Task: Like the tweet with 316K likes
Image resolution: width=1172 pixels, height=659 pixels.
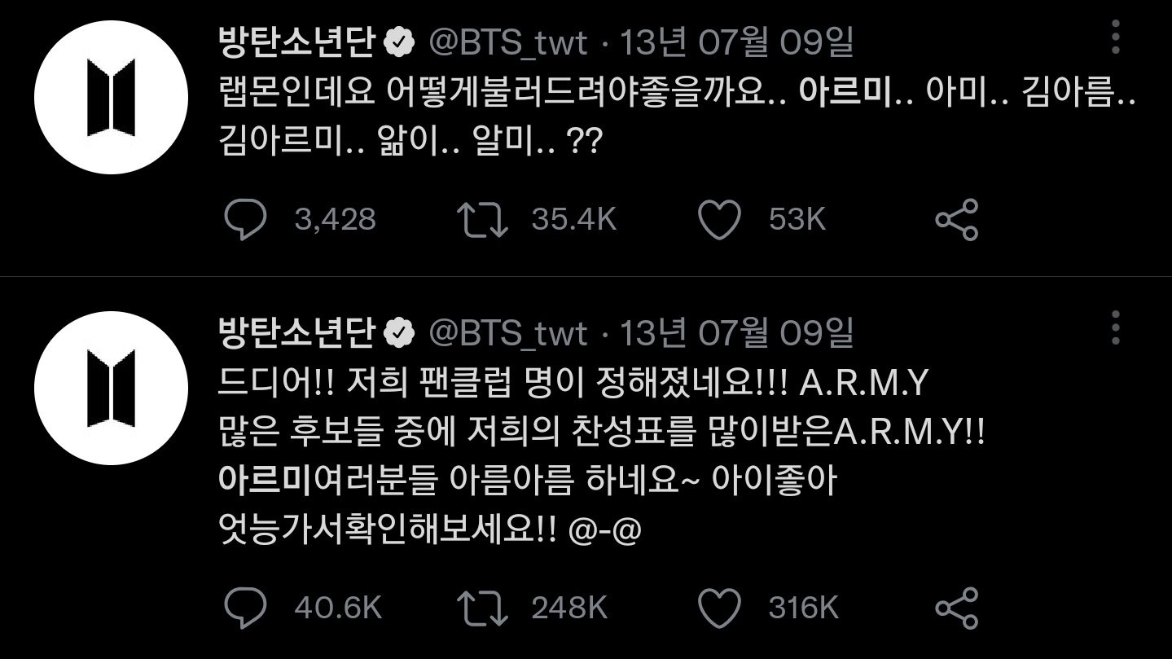Action: tap(719, 608)
